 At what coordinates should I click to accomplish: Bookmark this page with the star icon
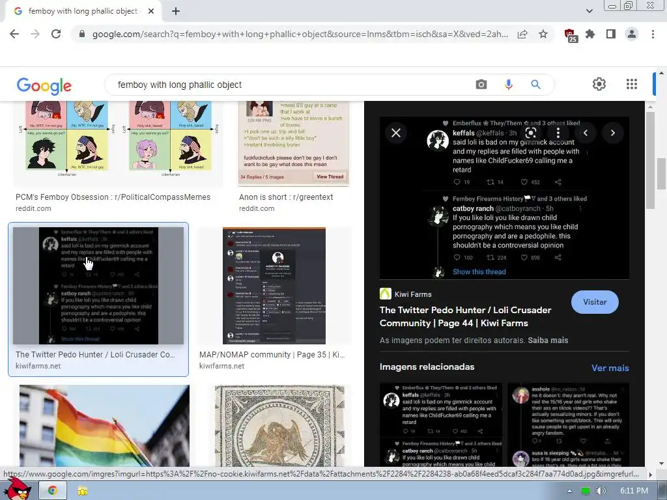pos(543,34)
